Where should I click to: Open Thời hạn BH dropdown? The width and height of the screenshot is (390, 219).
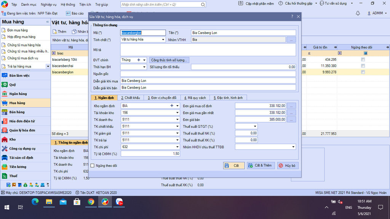[144, 67]
